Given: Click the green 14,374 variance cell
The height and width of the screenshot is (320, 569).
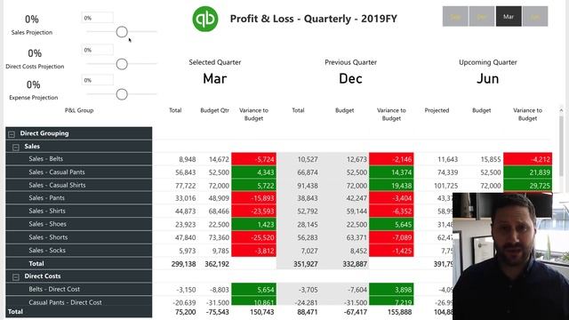Looking at the screenshot, I should click(x=391, y=172).
